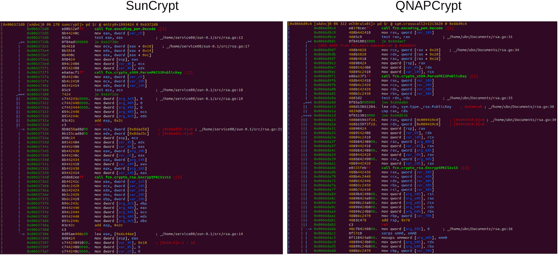This screenshot has height=255, width=559.
Task: Click the 'test rdx, rdx' instruction
Action: coord(396,98)
